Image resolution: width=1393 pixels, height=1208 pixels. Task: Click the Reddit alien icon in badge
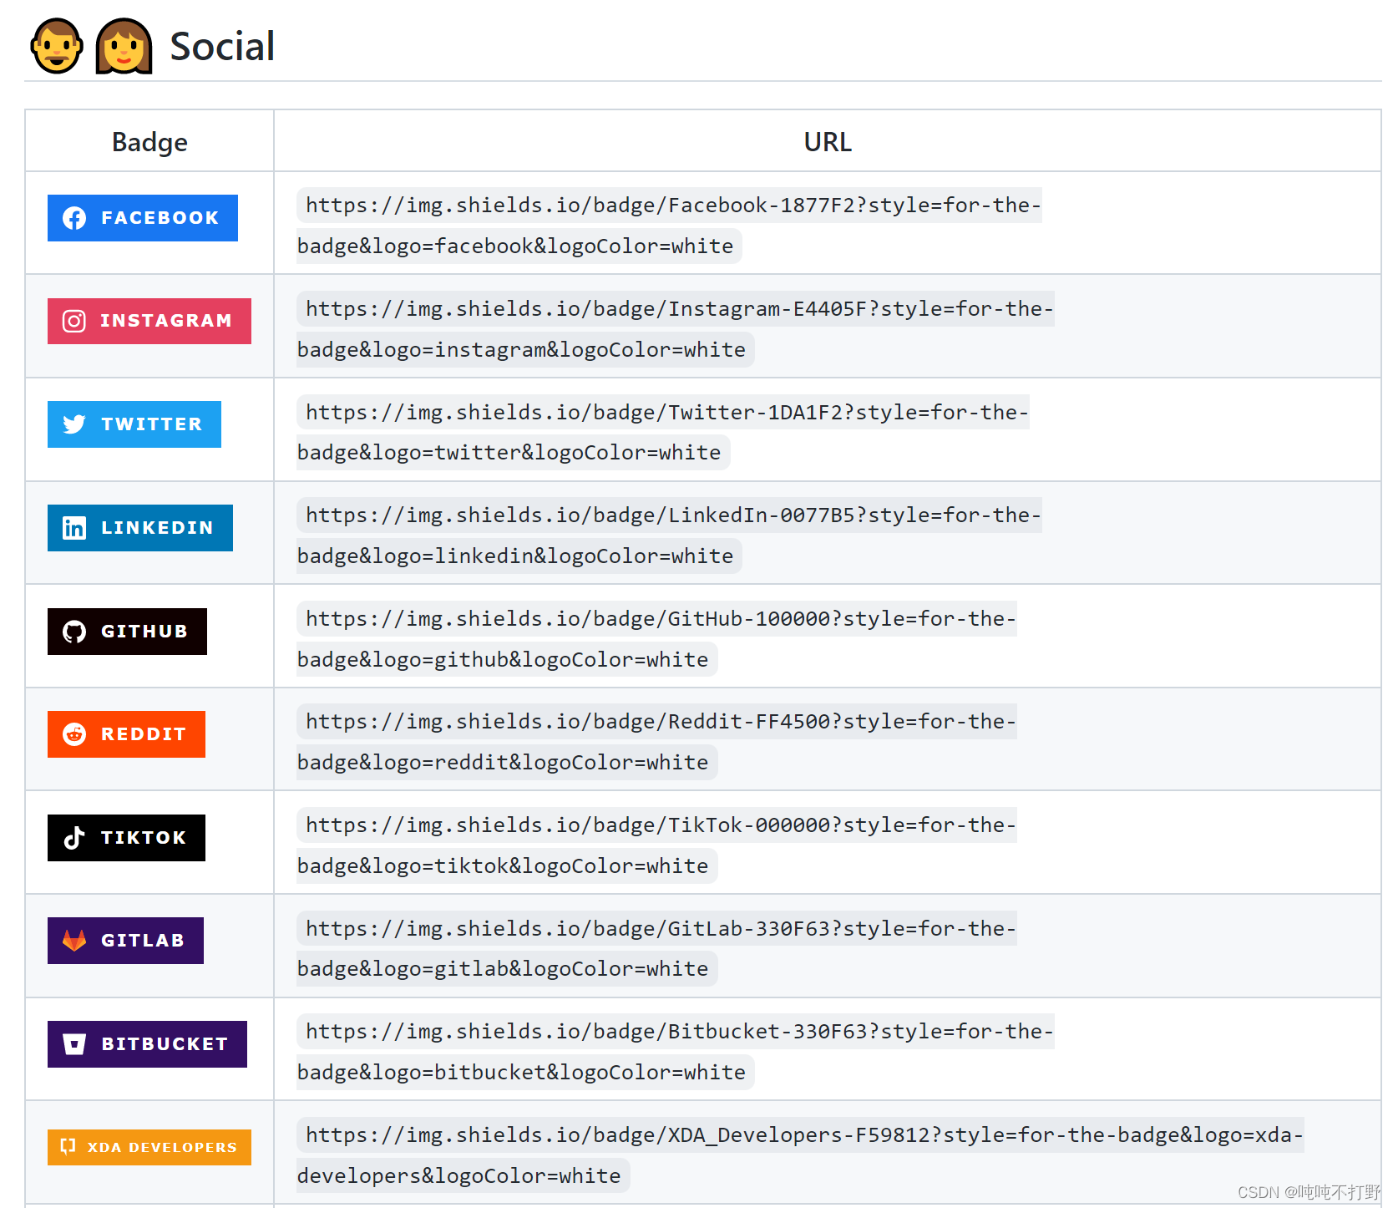pyautogui.click(x=74, y=734)
